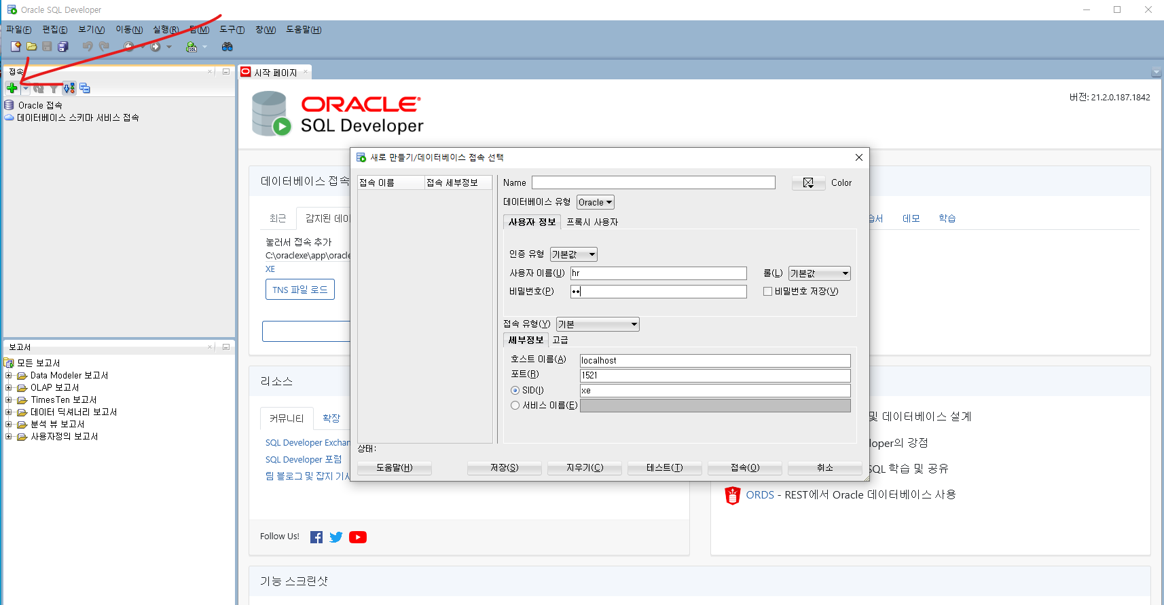Click the Forward navigation arrow icon
The width and height of the screenshot is (1164, 605).
click(156, 46)
